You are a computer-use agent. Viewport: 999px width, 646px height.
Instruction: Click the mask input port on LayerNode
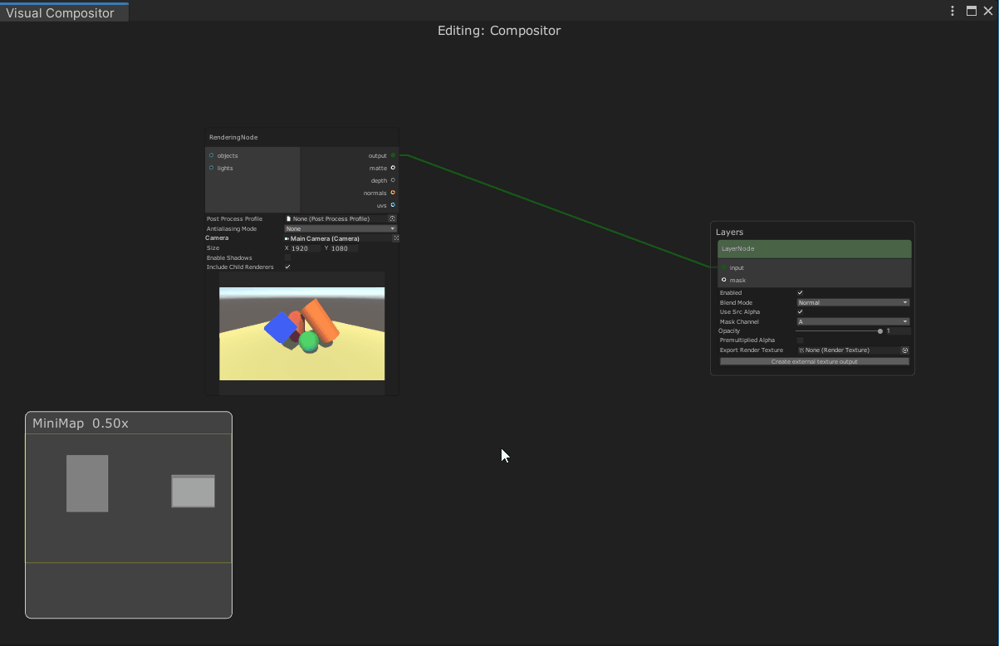click(724, 280)
